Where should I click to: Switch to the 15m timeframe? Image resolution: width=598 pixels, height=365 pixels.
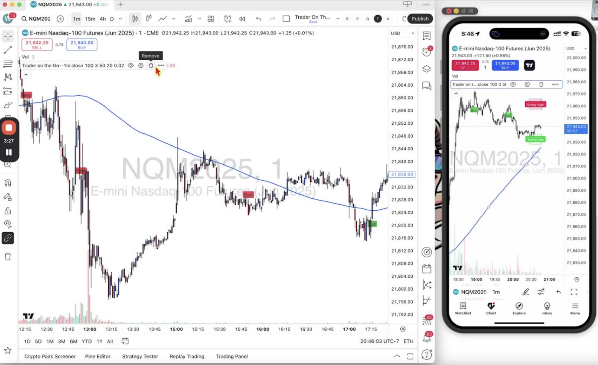tap(90, 19)
